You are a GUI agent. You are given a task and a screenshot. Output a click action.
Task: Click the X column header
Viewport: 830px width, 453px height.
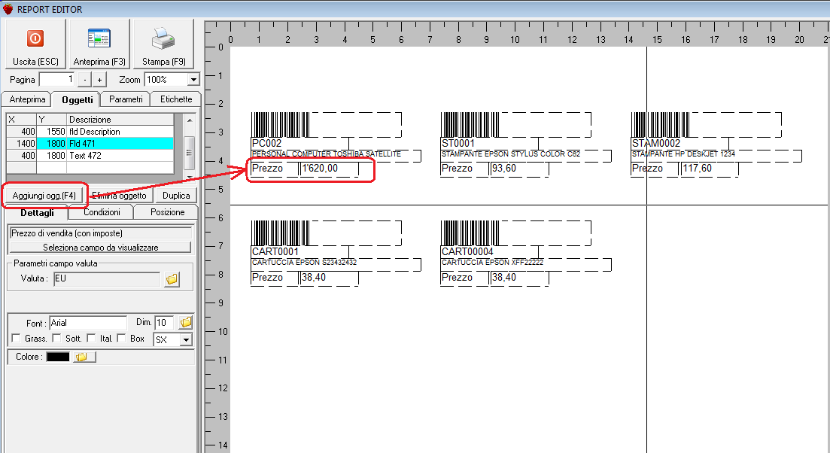click(x=21, y=120)
